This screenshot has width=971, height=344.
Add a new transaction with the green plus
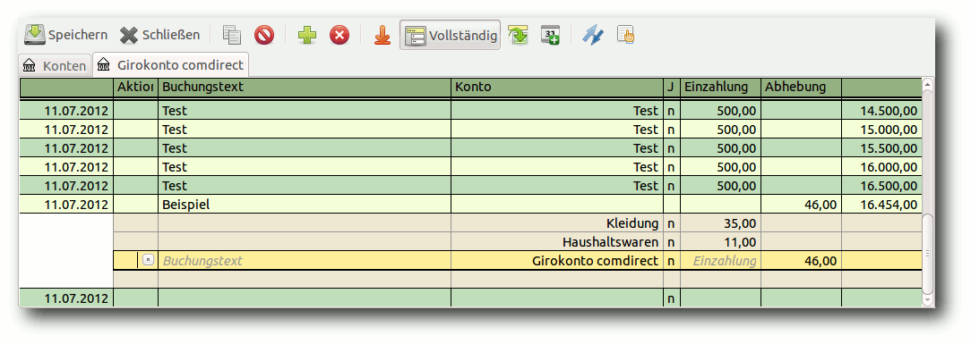[306, 35]
